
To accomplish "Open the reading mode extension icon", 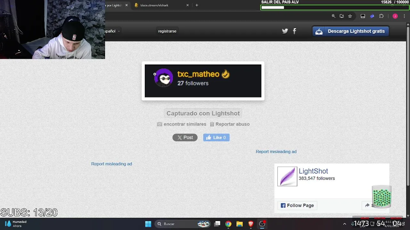I will pos(363,16).
